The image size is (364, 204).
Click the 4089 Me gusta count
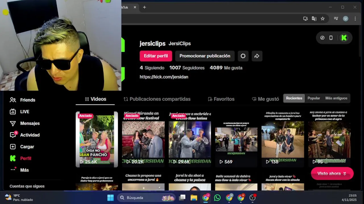coord(226,68)
